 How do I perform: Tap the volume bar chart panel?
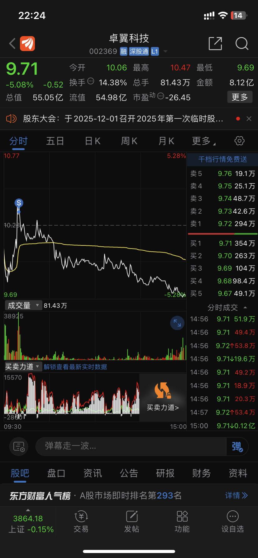tap(95, 336)
